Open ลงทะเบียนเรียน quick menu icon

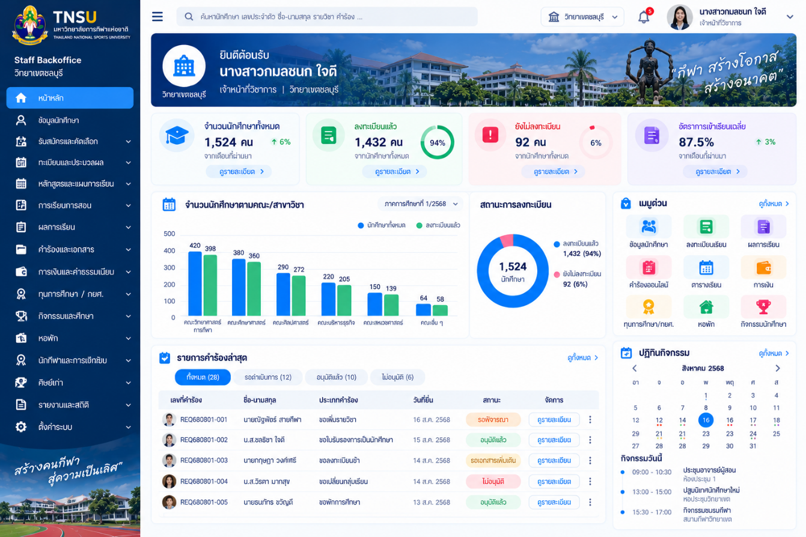tap(706, 226)
